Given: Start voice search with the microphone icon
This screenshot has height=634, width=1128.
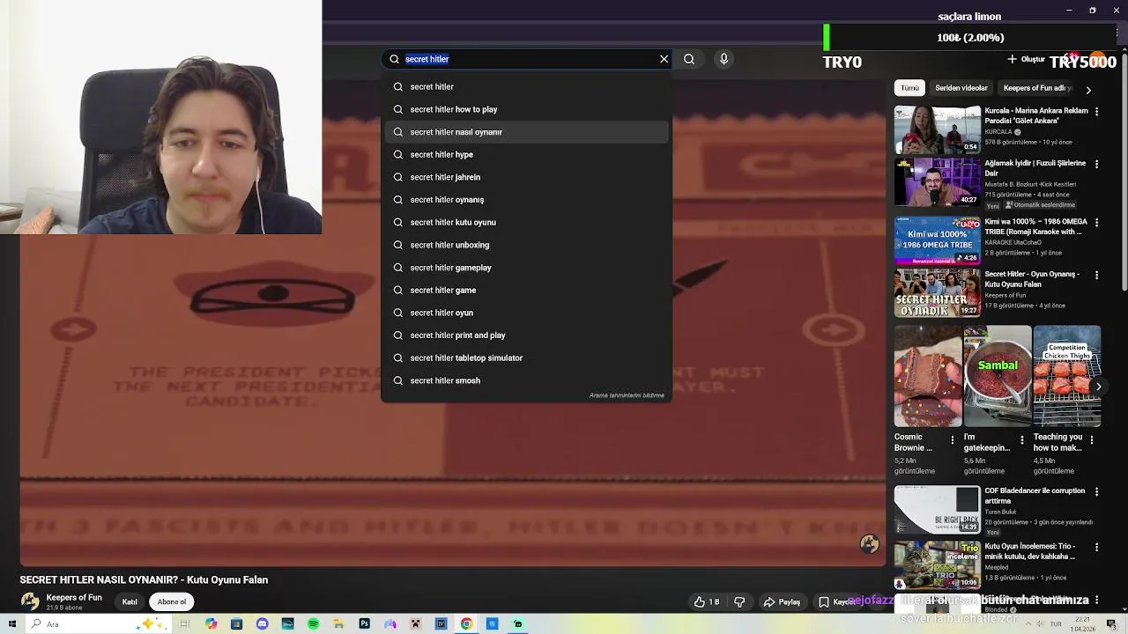Looking at the screenshot, I should pyautogui.click(x=724, y=59).
